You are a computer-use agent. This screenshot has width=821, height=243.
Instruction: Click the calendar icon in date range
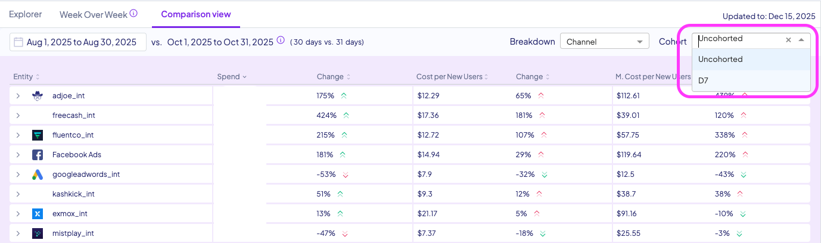[x=18, y=42]
